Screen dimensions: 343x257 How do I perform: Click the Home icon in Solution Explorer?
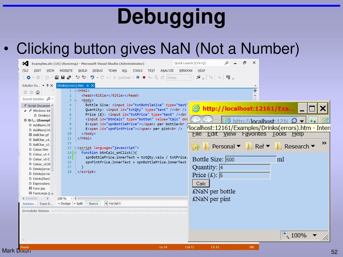click(38, 92)
